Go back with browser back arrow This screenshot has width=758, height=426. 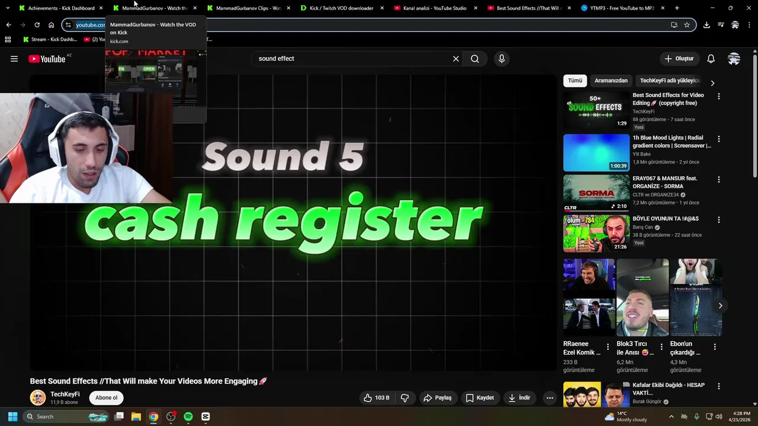tap(8, 25)
